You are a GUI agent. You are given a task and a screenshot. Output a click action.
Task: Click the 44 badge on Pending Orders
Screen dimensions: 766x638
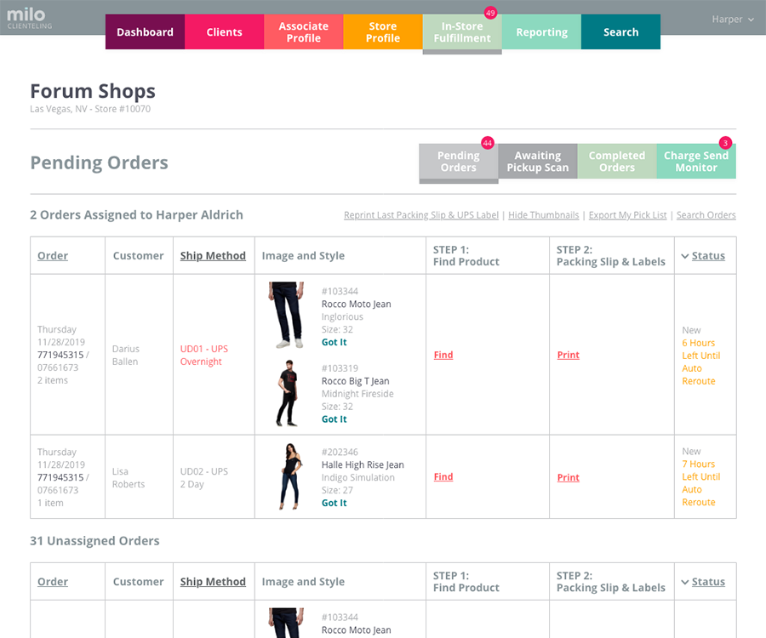tap(488, 143)
